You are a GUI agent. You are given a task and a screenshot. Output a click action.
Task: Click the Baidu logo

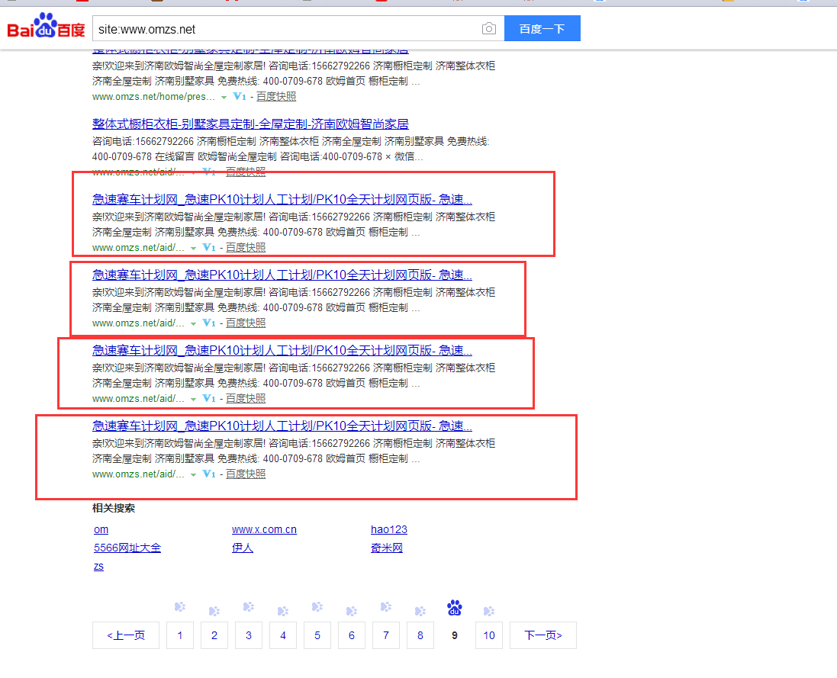point(46,27)
